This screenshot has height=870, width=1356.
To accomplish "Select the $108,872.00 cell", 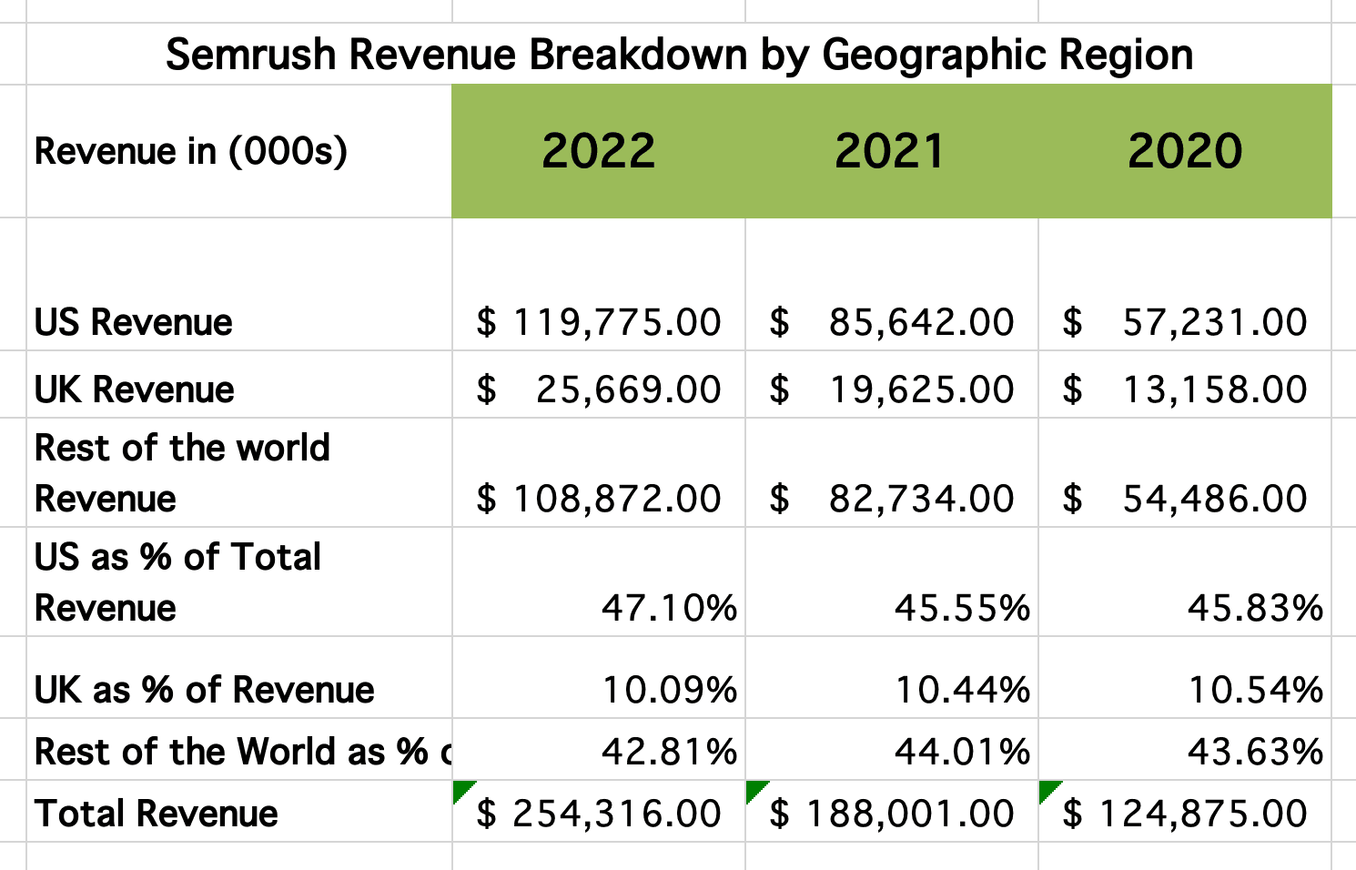I will pos(599,472).
